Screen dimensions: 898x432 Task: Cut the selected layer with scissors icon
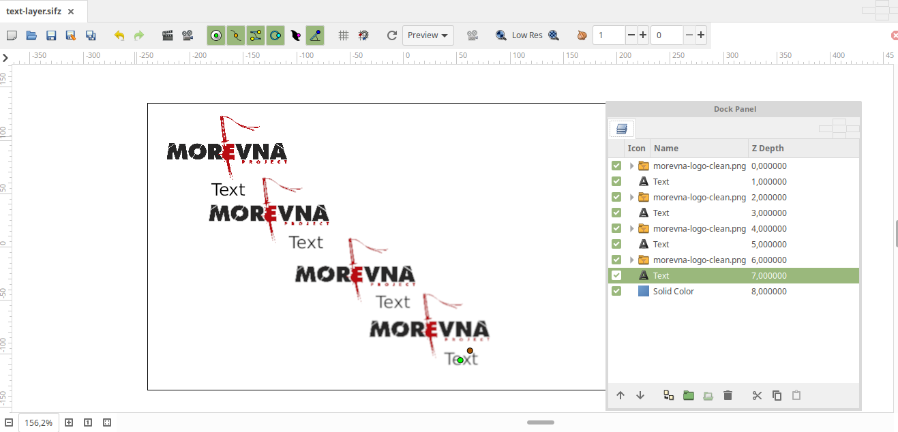[x=756, y=395]
